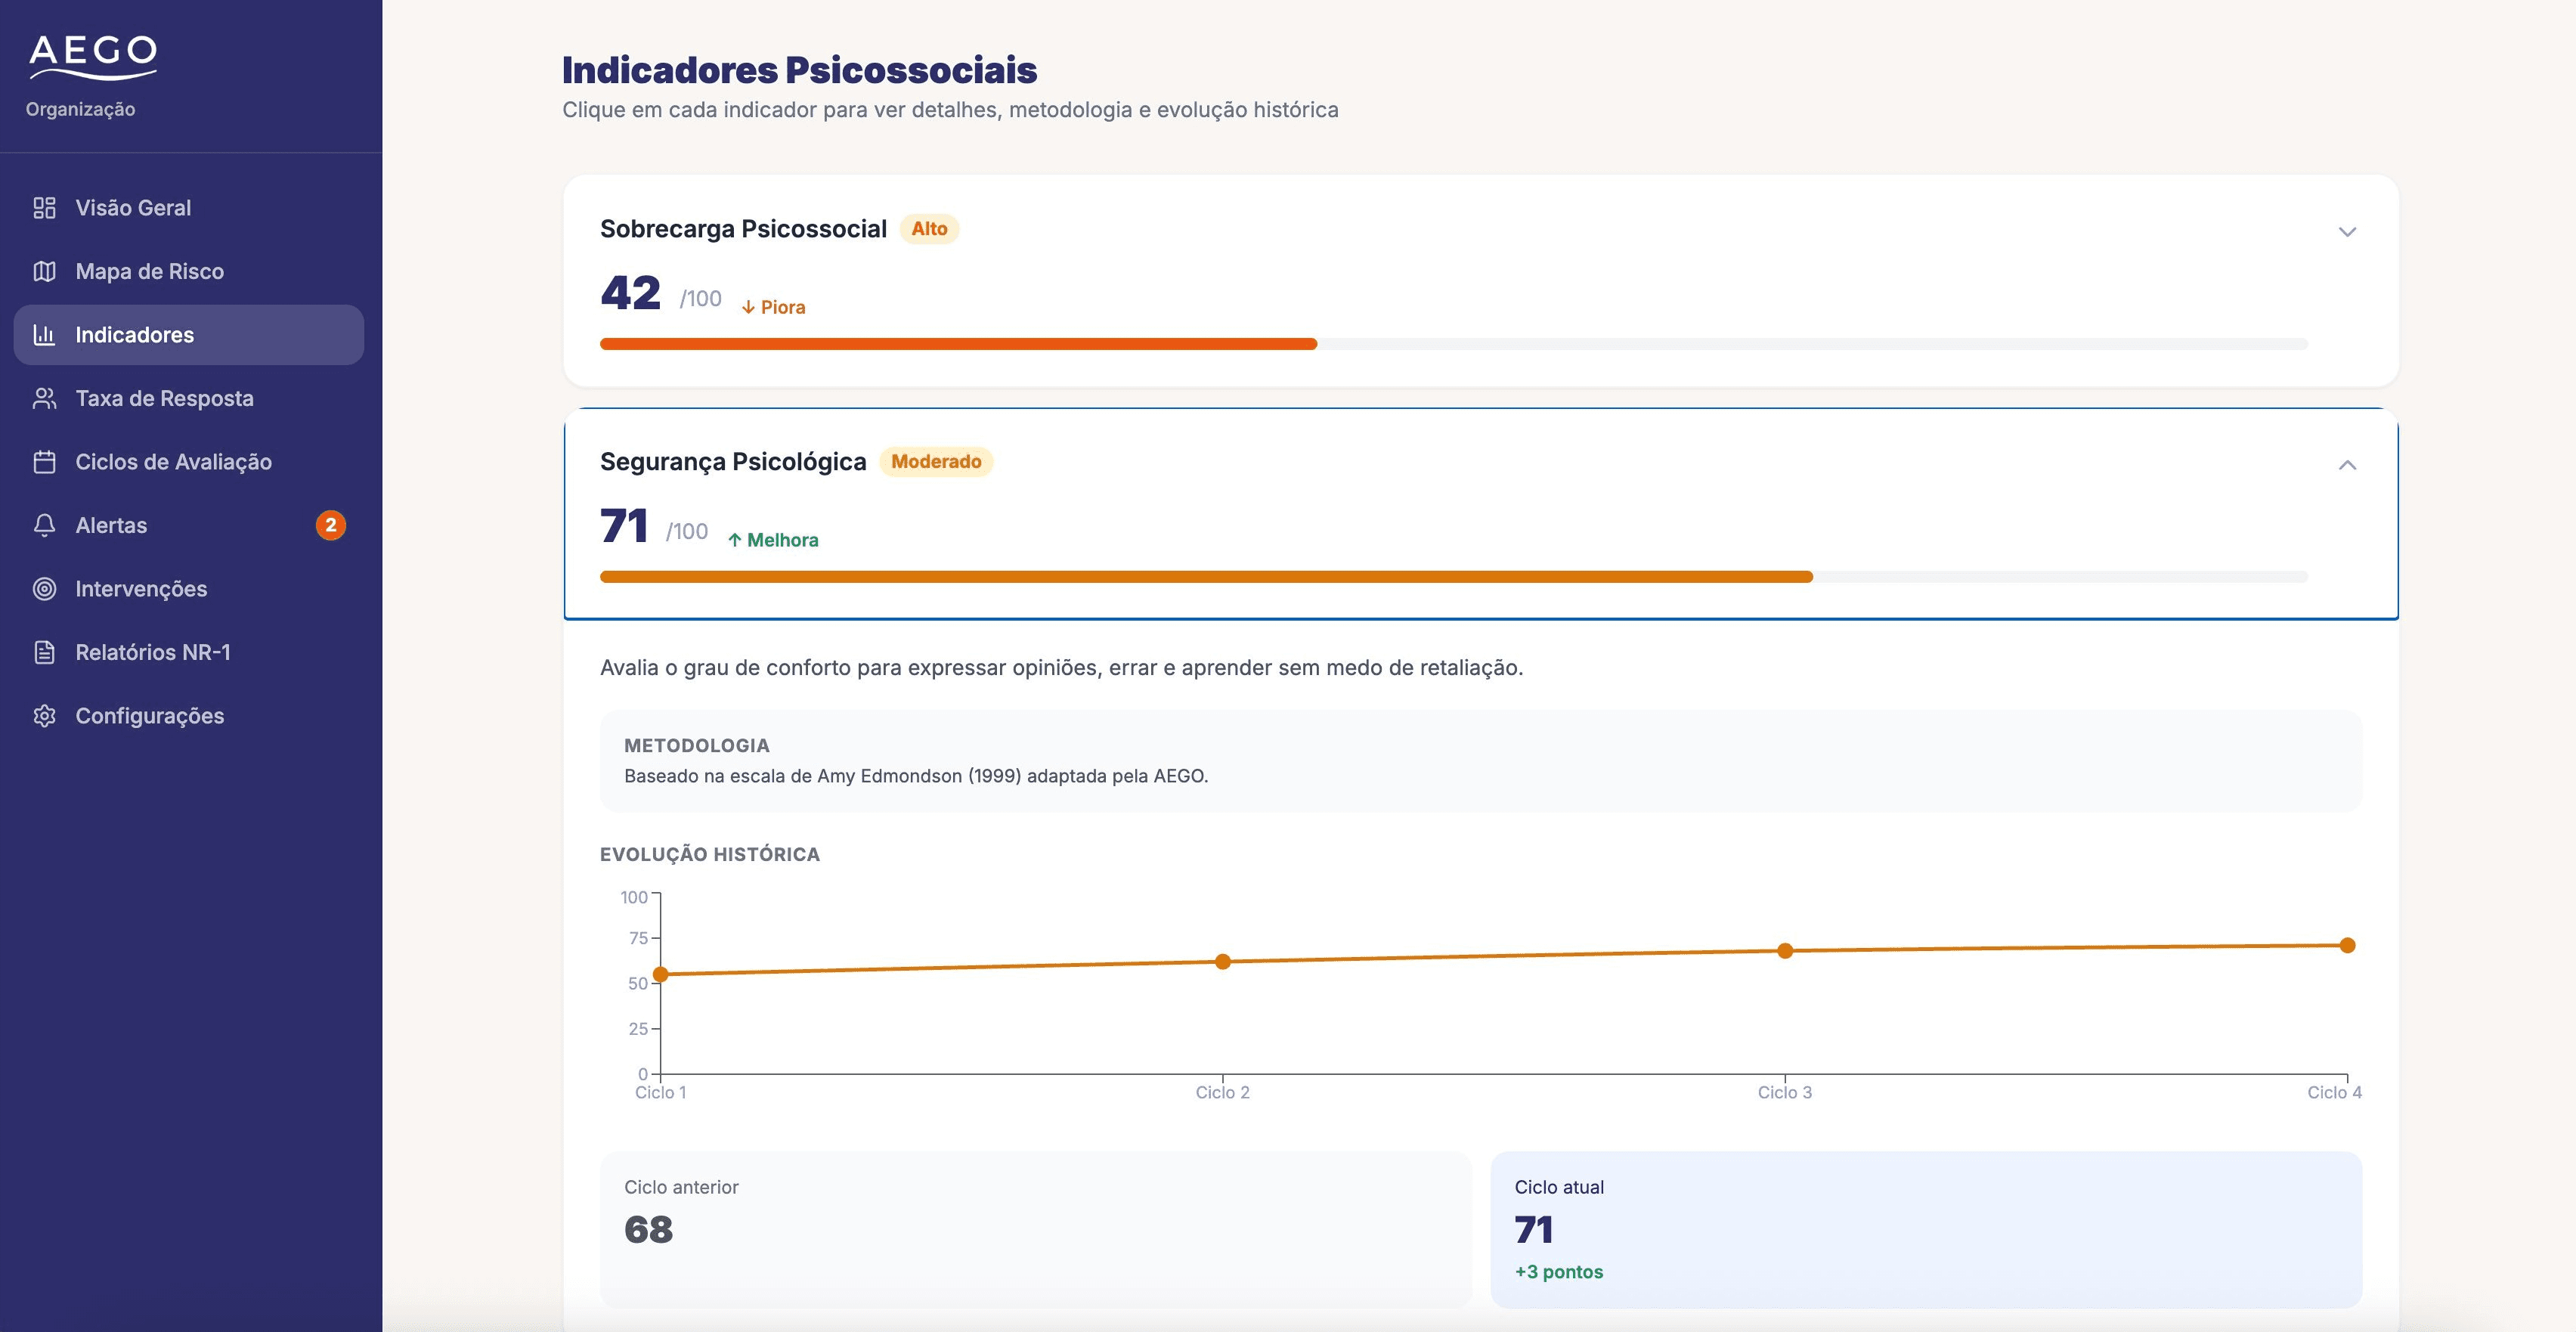Screen dimensions: 2576x1332
Task: Click the Ciclos de Avaliação calendar icon
Action: click(44, 462)
